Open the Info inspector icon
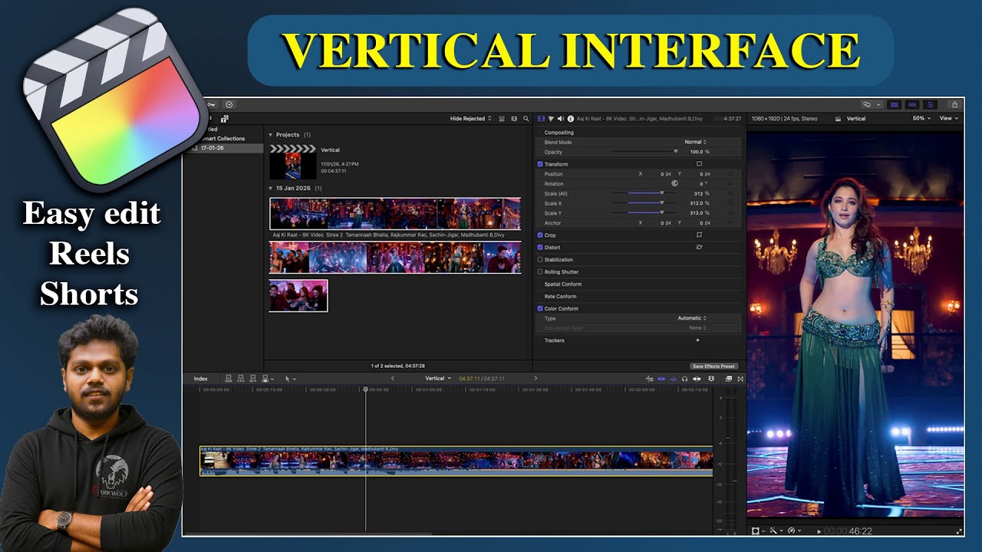This screenshot has width=982, height=552. 570,119
